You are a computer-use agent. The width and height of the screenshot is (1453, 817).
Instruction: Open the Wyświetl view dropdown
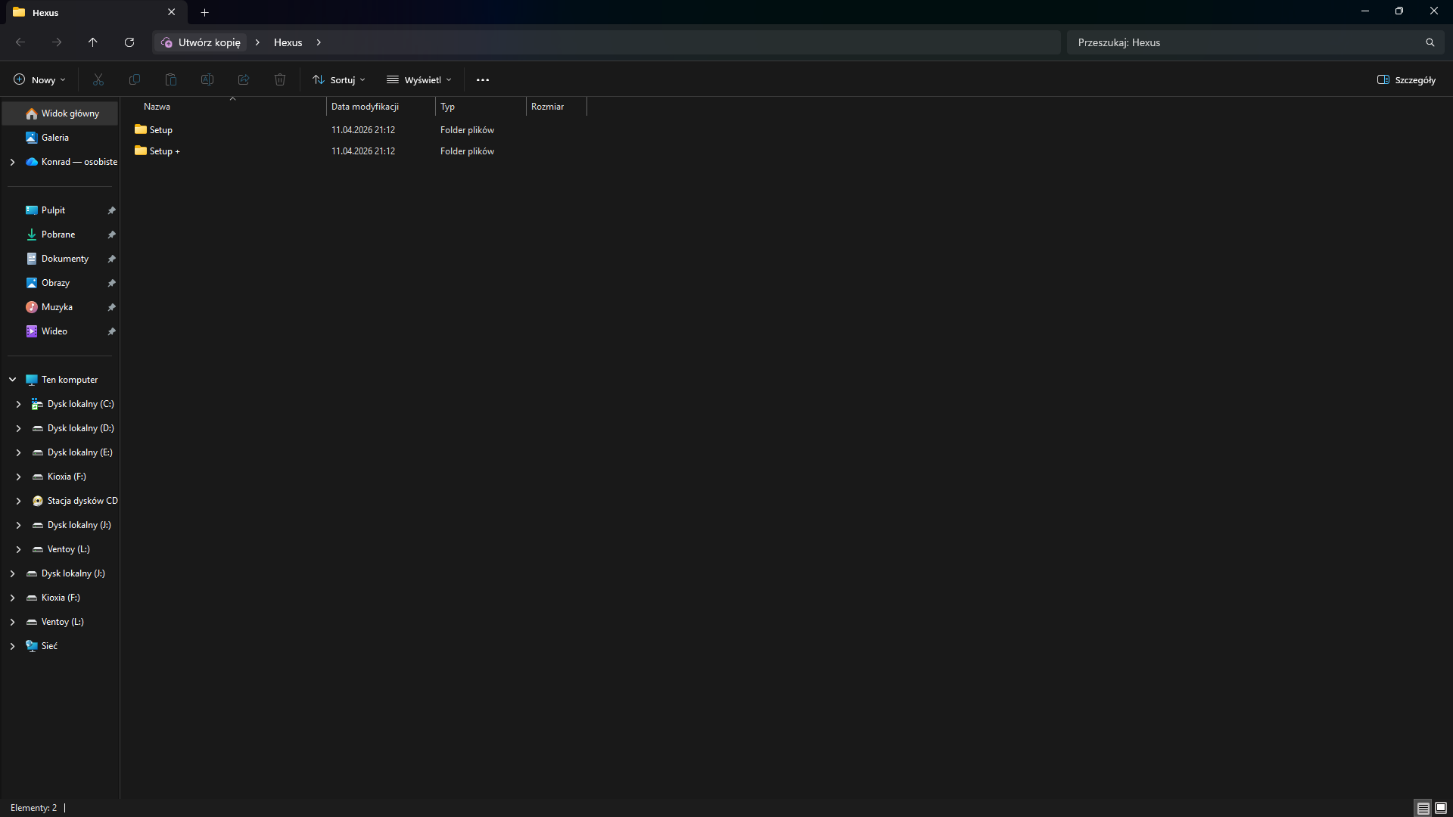(419, 79)
